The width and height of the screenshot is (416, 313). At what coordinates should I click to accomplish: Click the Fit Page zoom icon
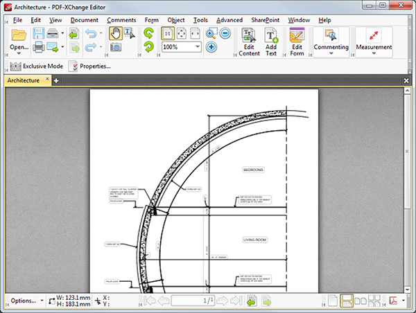(182, 33)
